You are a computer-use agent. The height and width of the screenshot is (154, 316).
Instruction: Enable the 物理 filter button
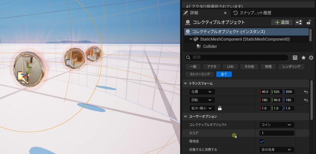(x=266, y=67)
